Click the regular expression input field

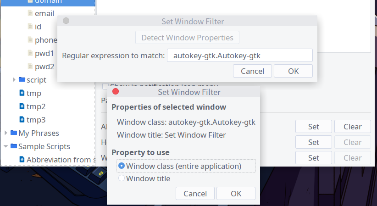click(x=239, y=56)
